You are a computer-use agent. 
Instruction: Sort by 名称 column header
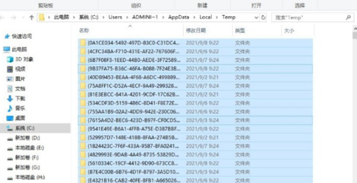click(84, 31)
